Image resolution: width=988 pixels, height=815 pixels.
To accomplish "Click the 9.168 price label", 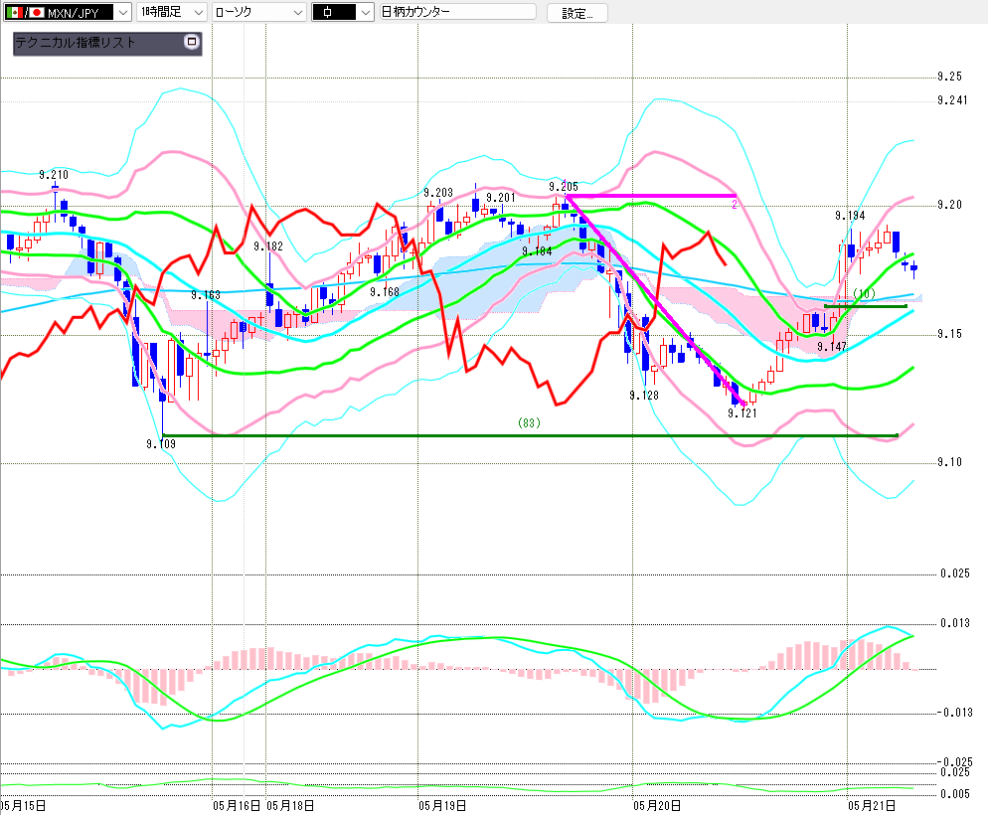I will [385, 292].
